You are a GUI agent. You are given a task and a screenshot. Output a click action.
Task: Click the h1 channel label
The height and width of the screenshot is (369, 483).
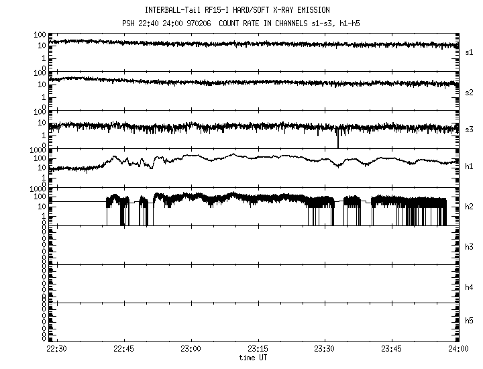point(470,168)
